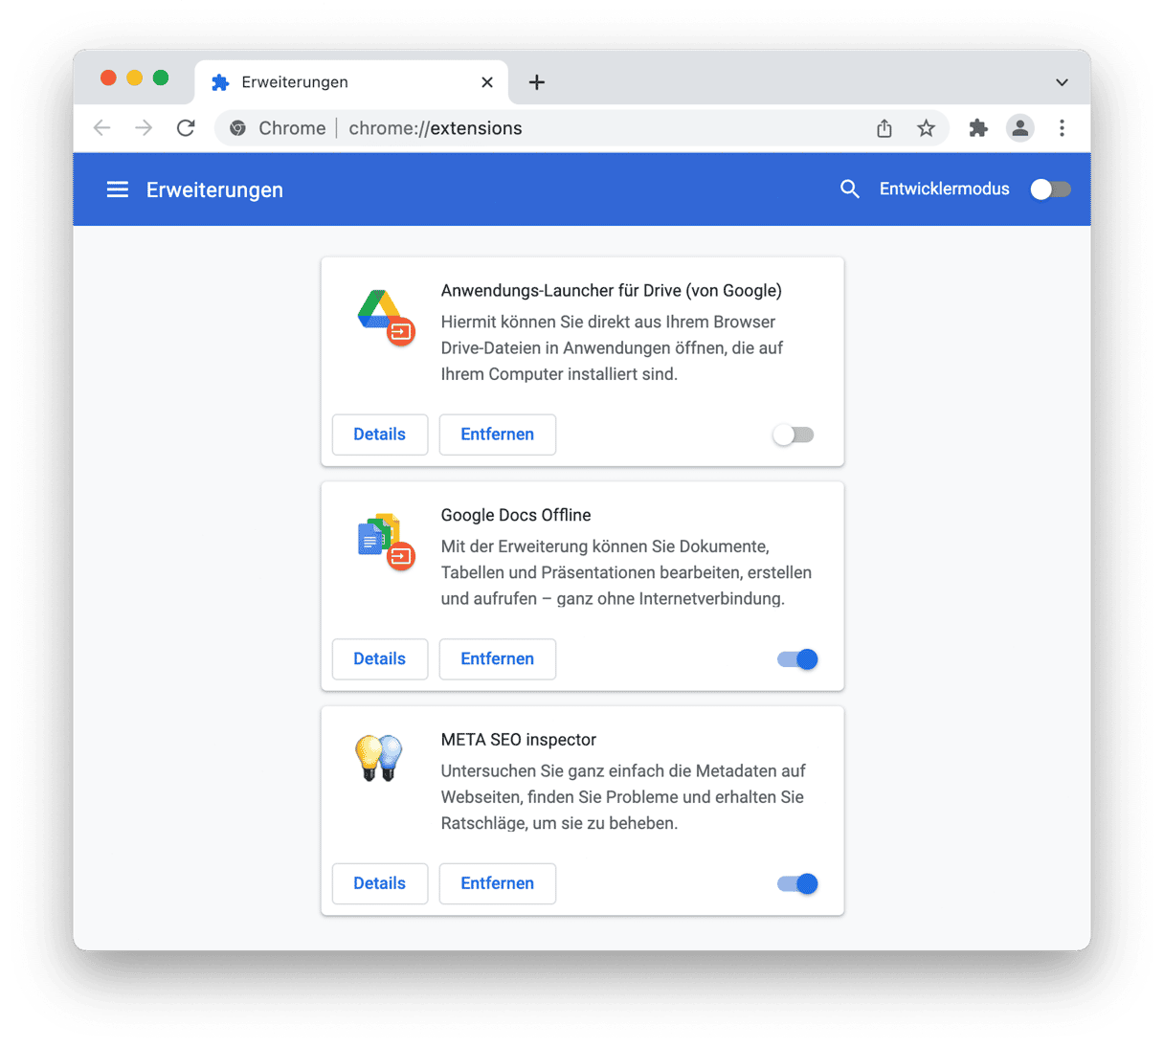Screen dimensions: 1164x1047
Task: Click the share page icon
Action: (x=884, y=128)
